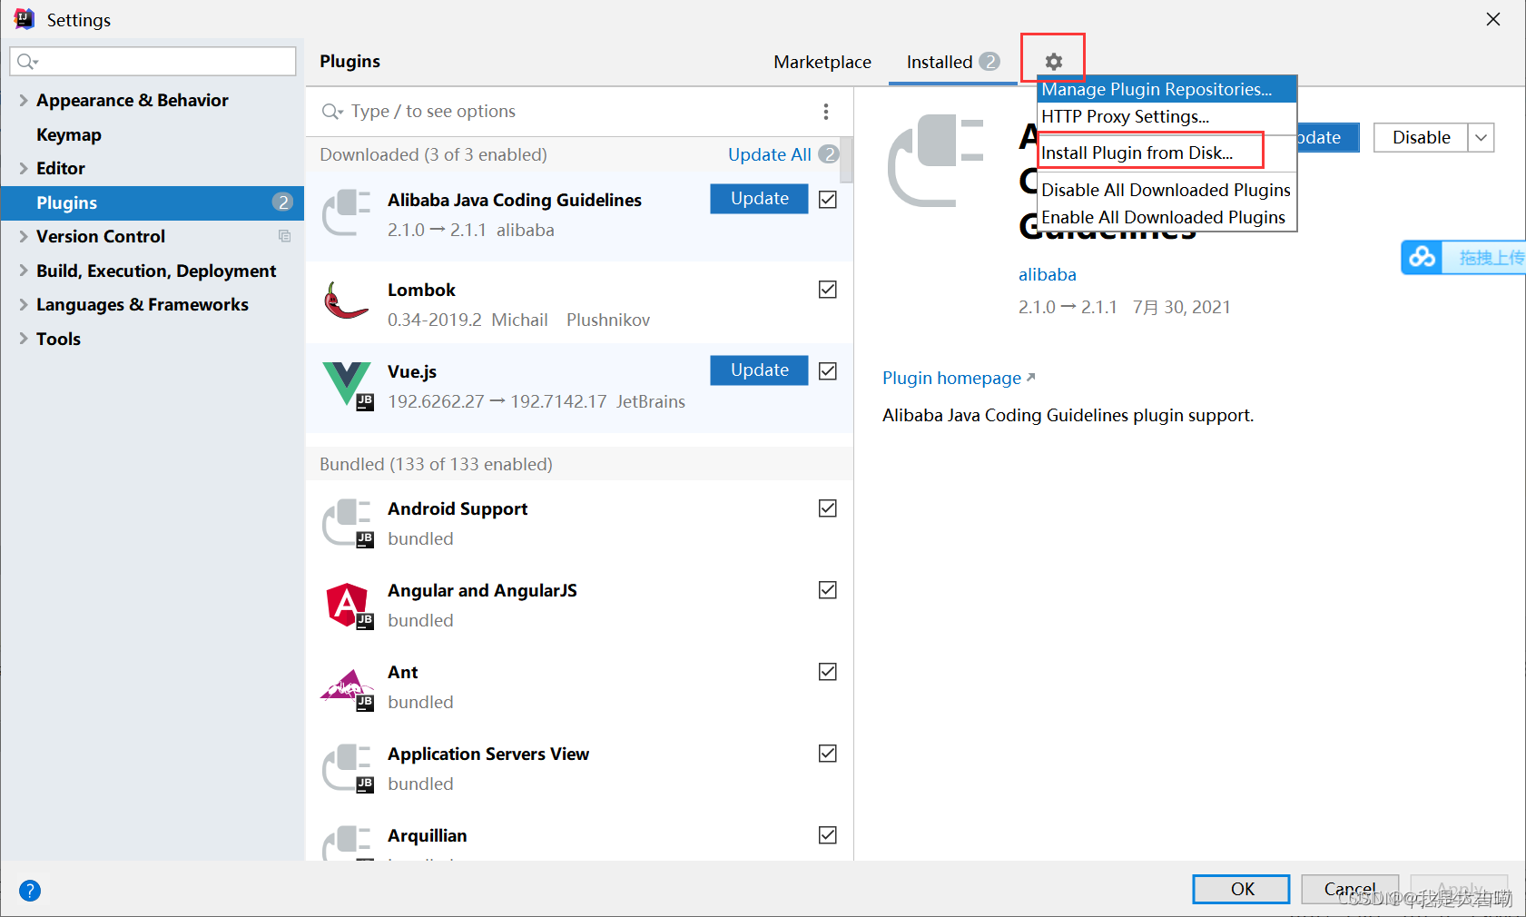Click the settings search magnifier icon

[x=27, y=61]
